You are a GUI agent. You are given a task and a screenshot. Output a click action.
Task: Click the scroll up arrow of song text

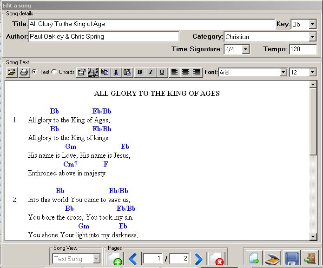point(313,84)
